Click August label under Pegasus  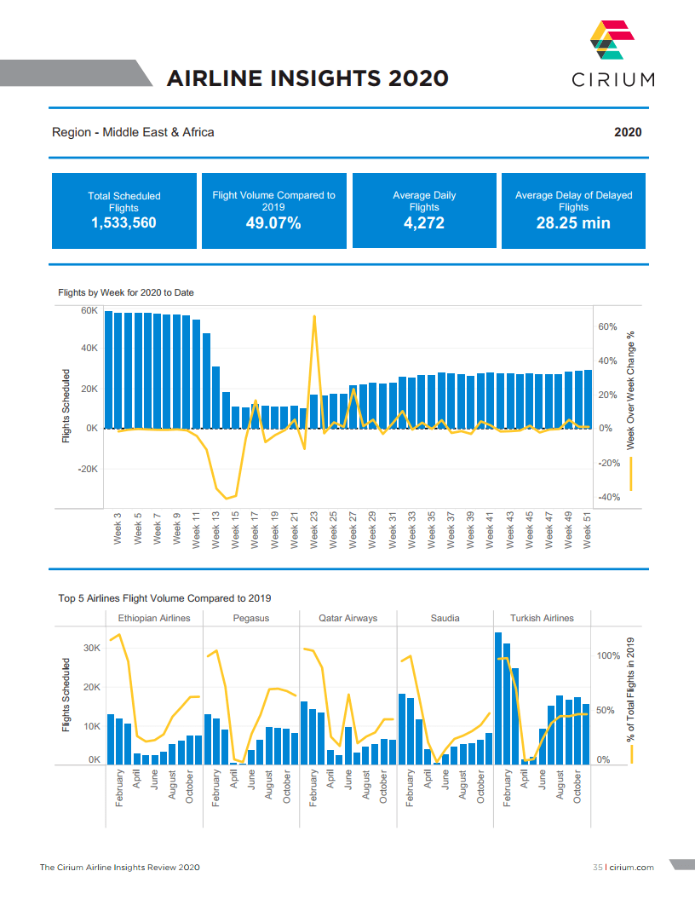[x=268, y=785]
